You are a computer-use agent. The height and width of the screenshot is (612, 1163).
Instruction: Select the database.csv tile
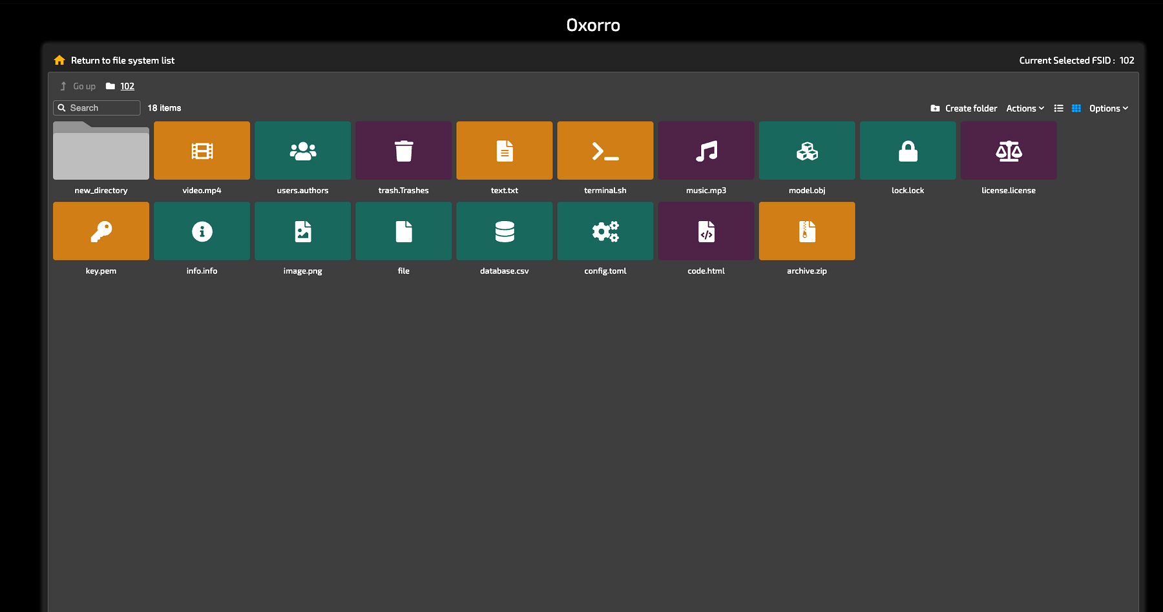pos(504,231)
